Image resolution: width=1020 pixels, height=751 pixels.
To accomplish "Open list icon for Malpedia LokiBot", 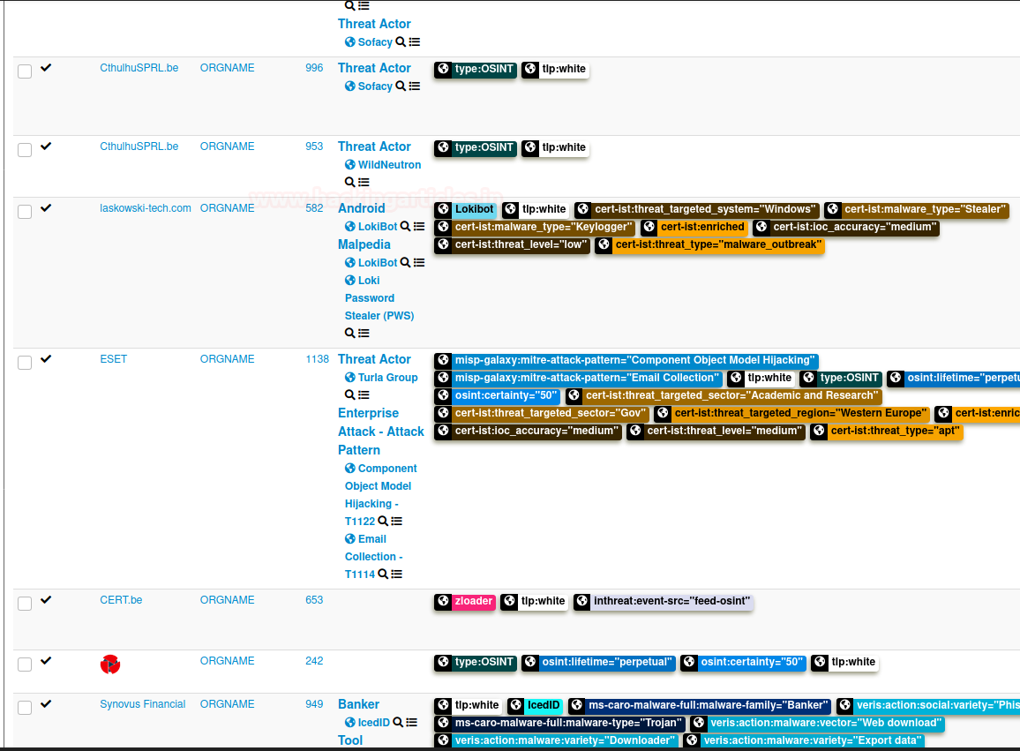I will [x=419, y=262].
